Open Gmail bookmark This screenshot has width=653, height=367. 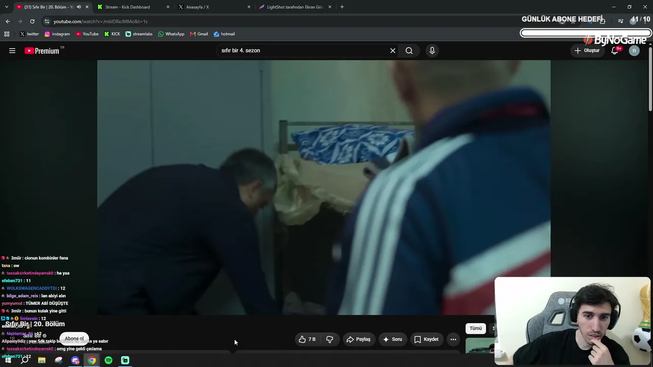[199, 34]
